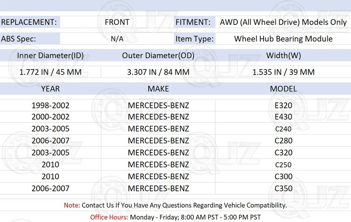This screenshot has height=222, width=351.
Task: Select the AWD Models Only fitment text
Action: tap(283, 22)
